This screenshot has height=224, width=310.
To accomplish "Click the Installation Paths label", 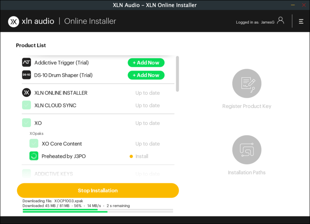I will (x=247, y=172).
